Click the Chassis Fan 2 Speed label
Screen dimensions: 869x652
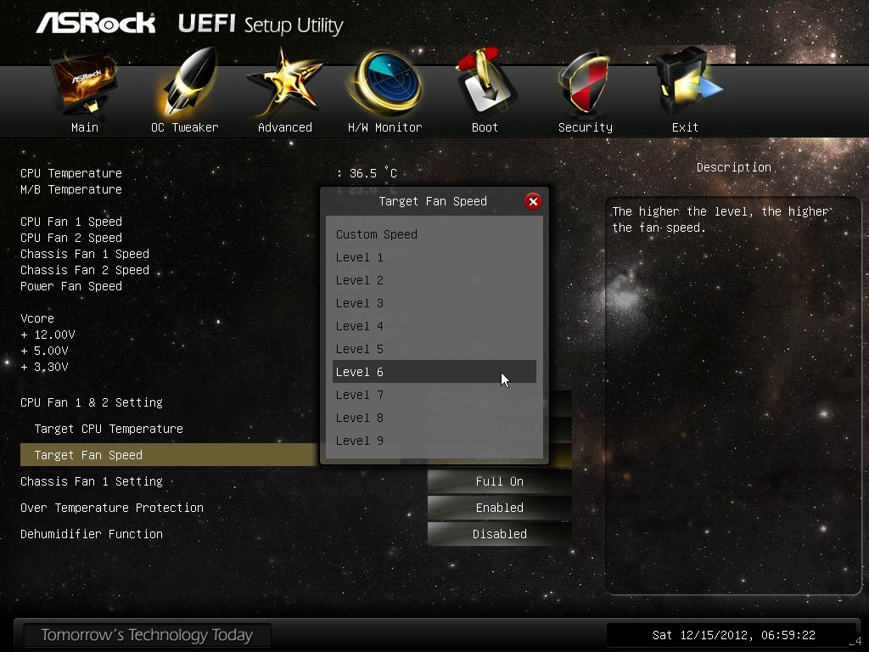pyautogui.click(x=85, y=270)
